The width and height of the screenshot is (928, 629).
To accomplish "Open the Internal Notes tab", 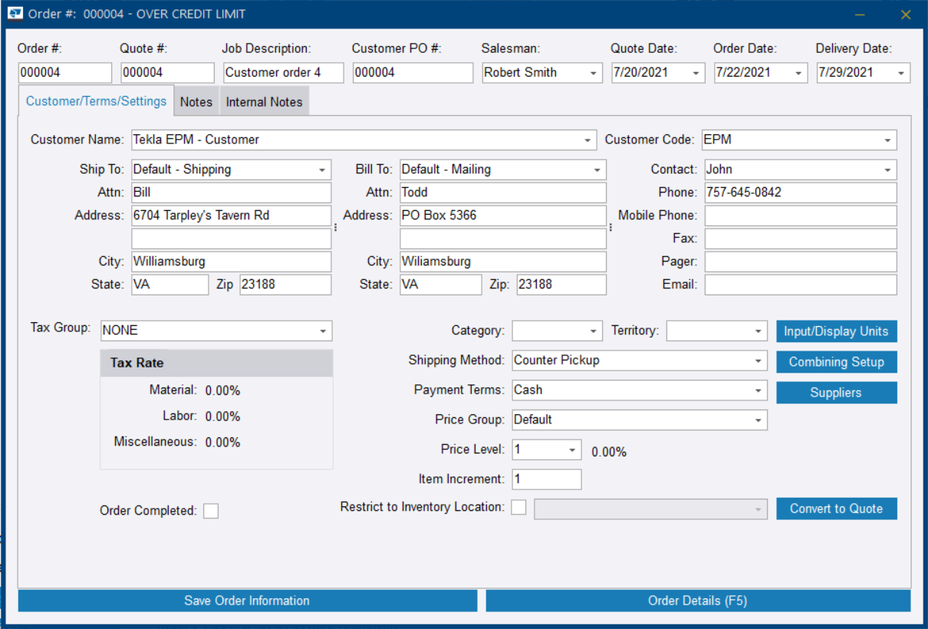I will coord(264,102).
